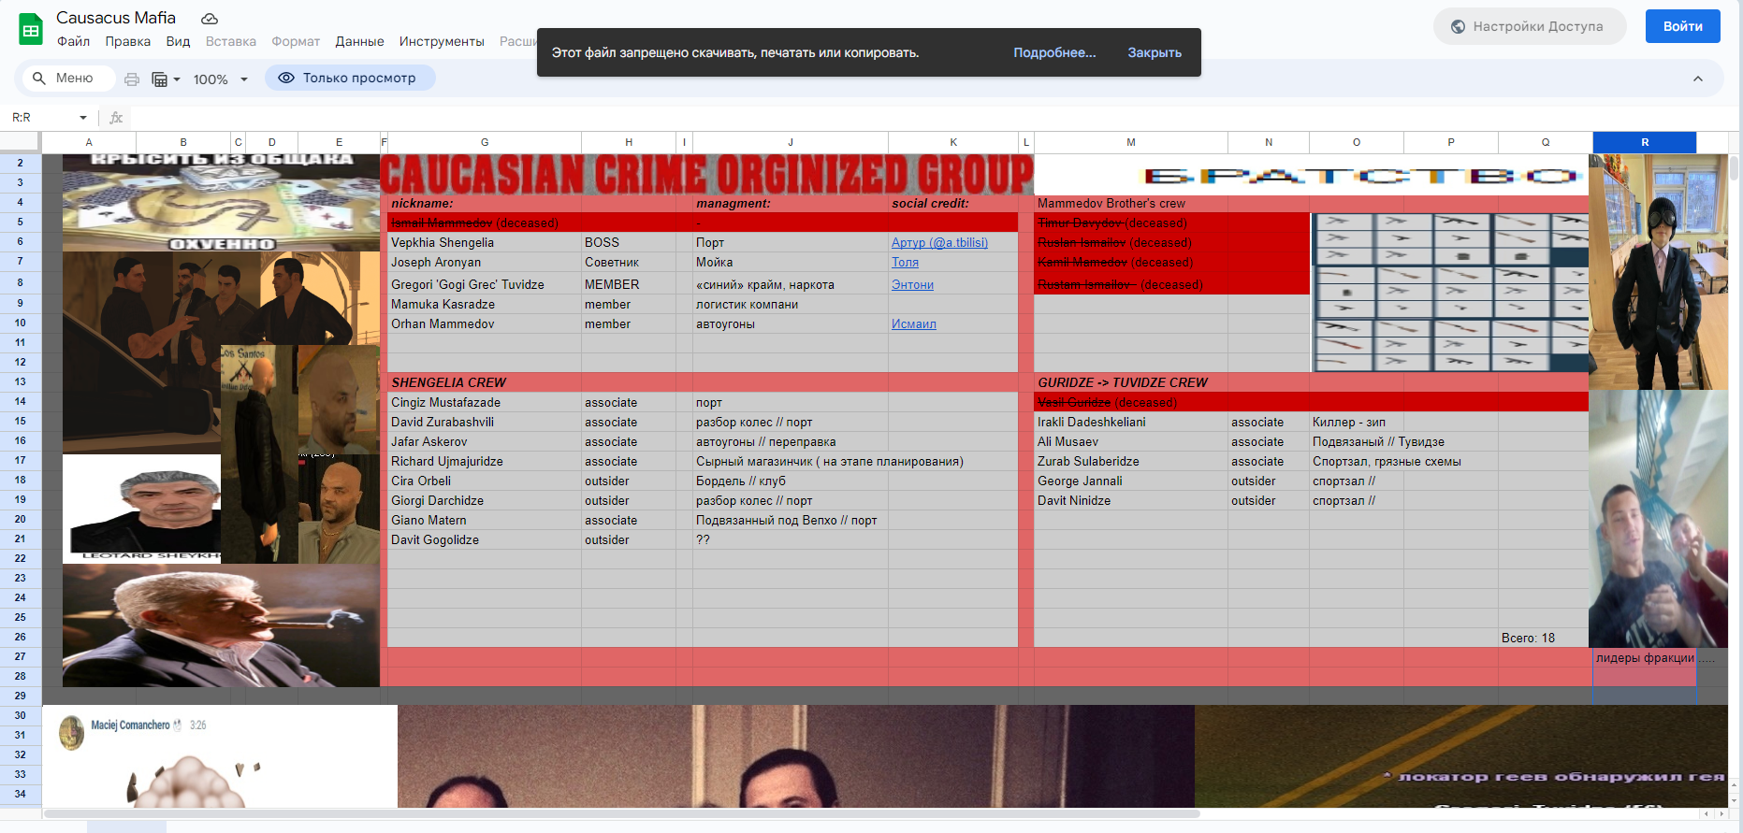Click the cloud document status icon
1743x833 pixels.
coord(210,19)
